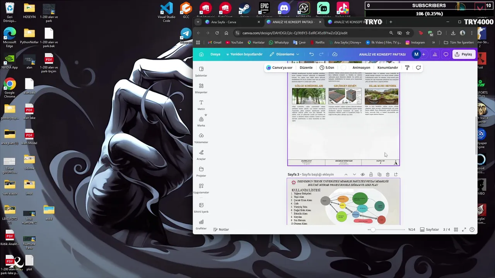
Task: Redo the last undone action
Action: [321, 54]
